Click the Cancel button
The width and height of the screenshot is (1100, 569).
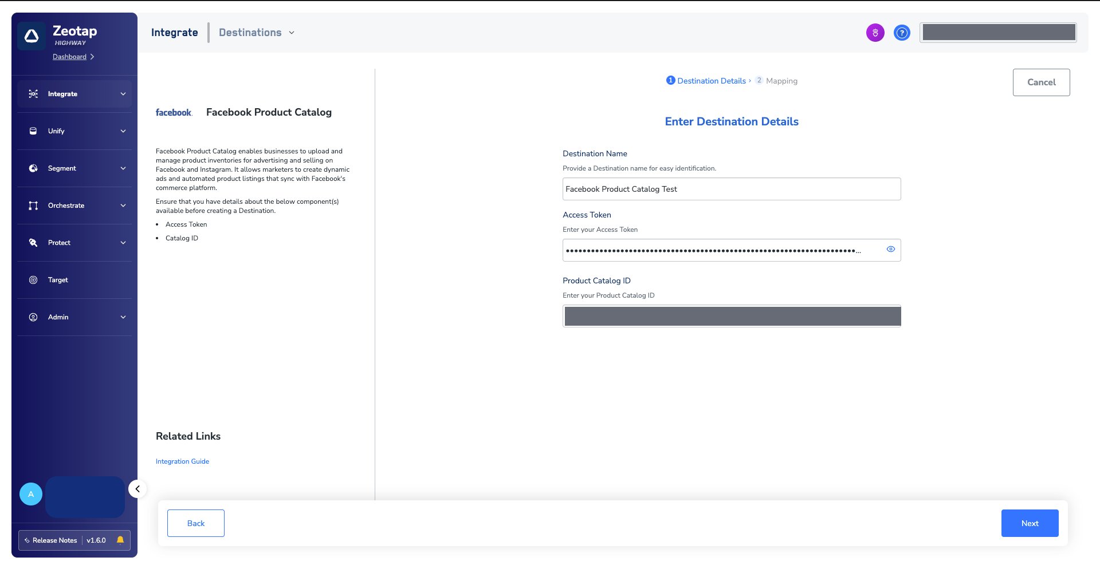(1041, 82)
